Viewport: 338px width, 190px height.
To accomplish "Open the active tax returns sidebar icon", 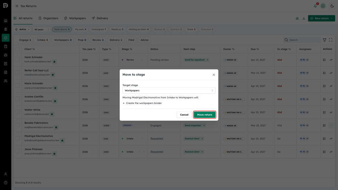I will (x=6, y=38).
